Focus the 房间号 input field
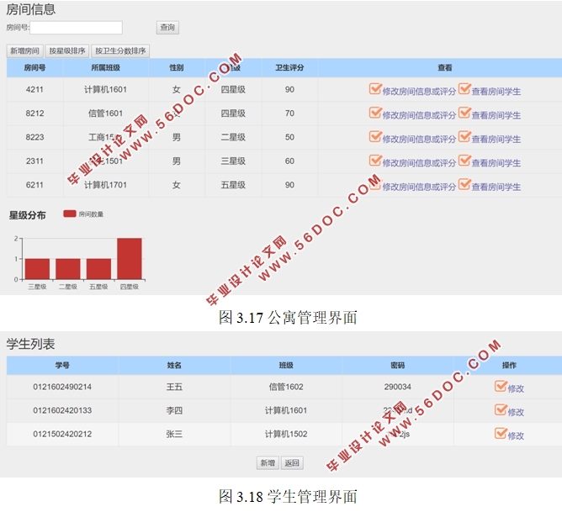Image resolution: width=562 pixels, height=512 pixels. [x=77, y=28]
